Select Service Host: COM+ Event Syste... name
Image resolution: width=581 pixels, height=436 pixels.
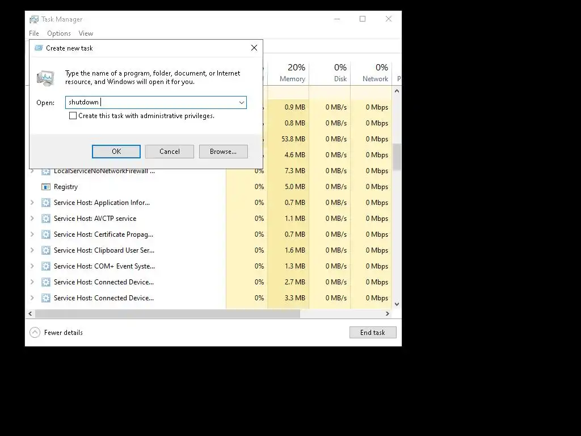pos(104,267)
